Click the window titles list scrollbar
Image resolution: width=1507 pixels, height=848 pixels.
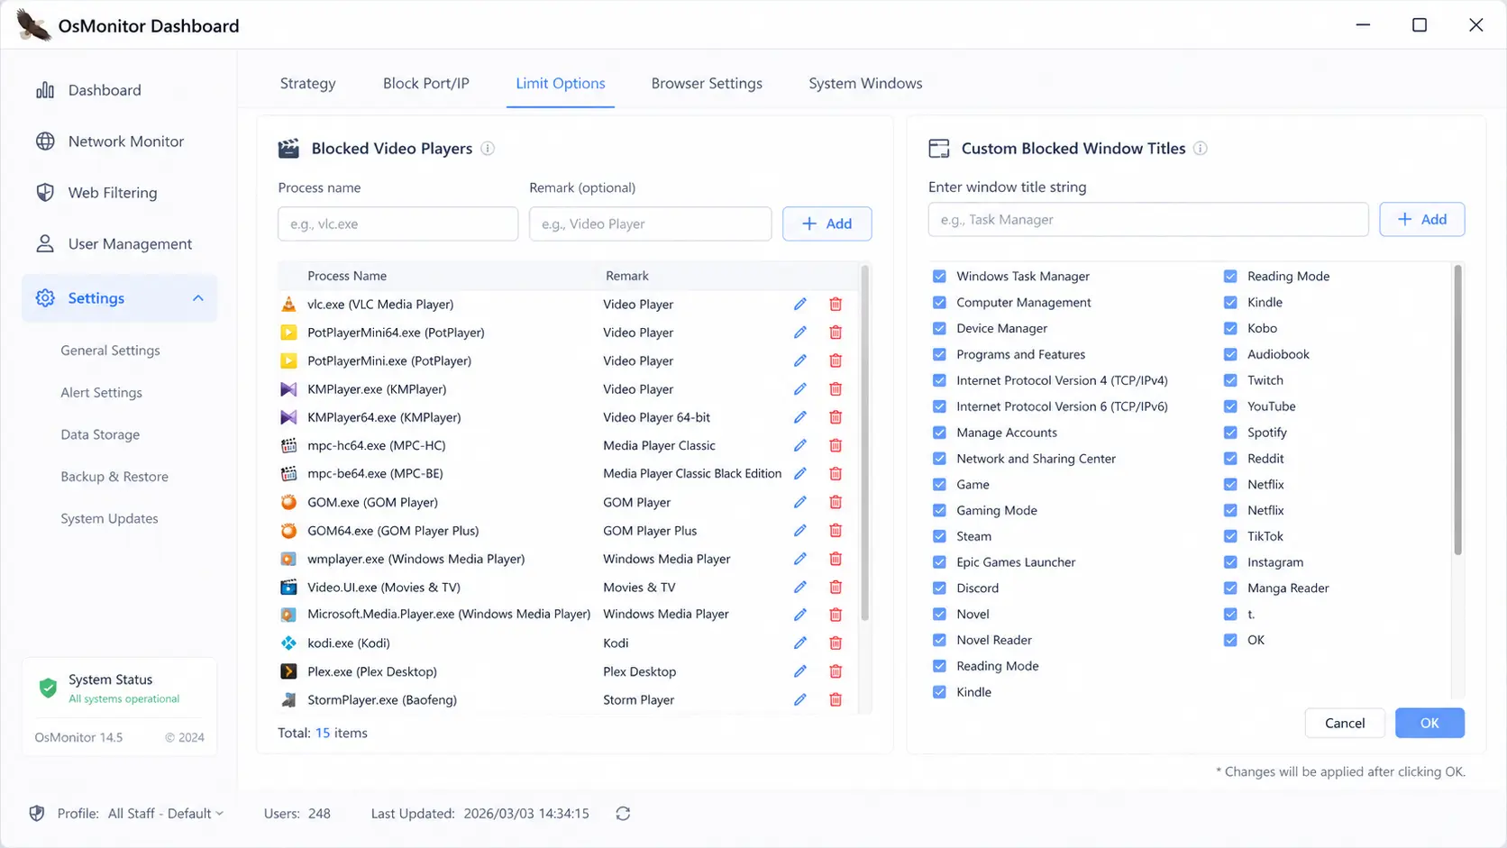[1457, 410]
